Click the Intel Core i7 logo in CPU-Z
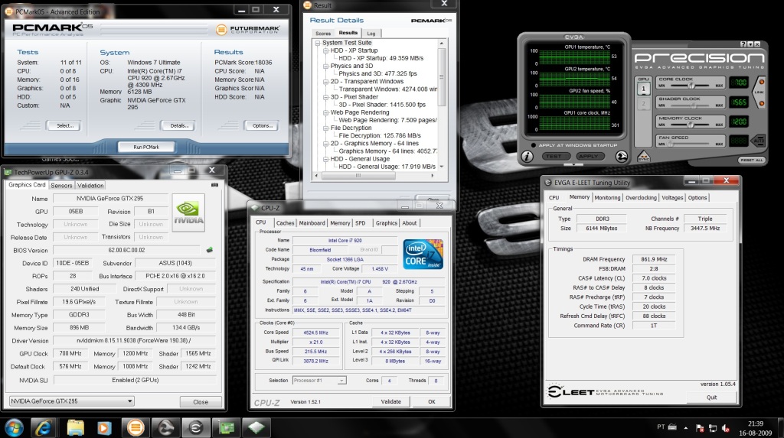Image resolution: width=784 pixels, height=438 pixels. click(423, 255)
